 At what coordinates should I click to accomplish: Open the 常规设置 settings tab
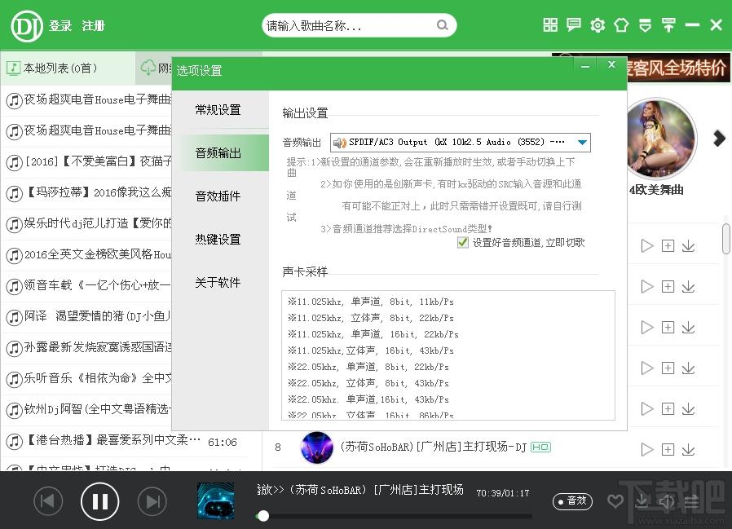tap(218, 109)
